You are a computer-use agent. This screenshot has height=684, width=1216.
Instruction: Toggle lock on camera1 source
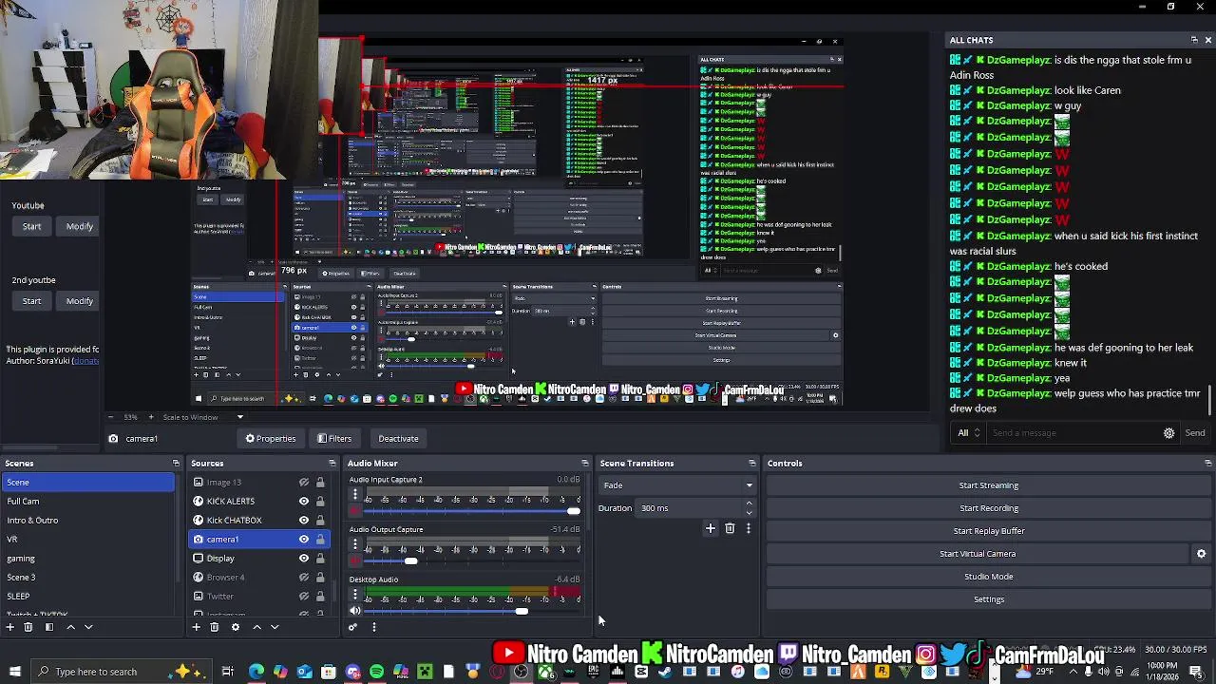(320, 540)
